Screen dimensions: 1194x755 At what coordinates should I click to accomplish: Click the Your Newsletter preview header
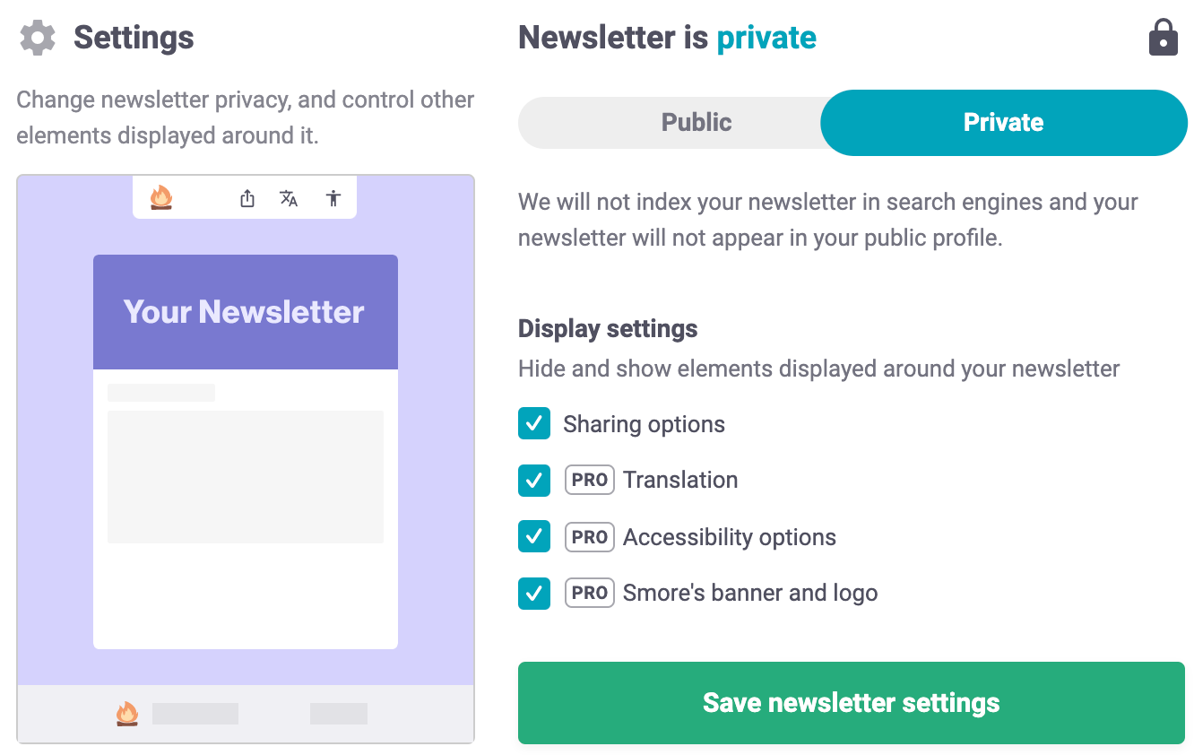click(x=245, y=311)
